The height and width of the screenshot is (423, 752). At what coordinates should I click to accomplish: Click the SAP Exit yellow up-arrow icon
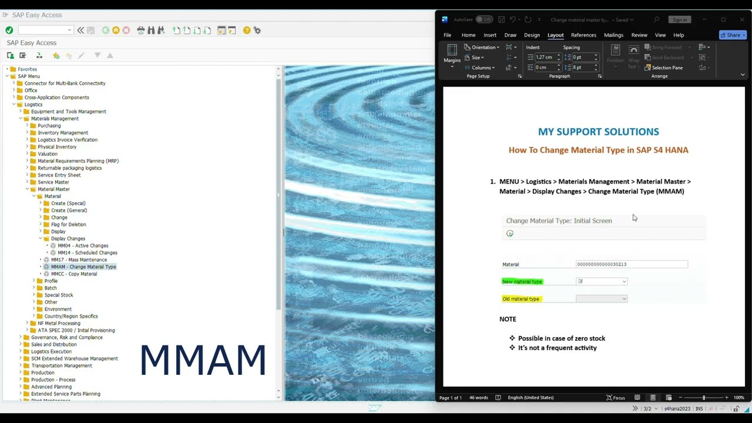pyautogui.click(x=116, y=30)
